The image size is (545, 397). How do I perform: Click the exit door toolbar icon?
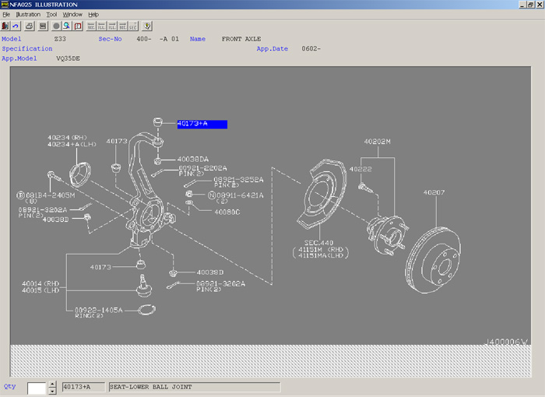point(5,26)
